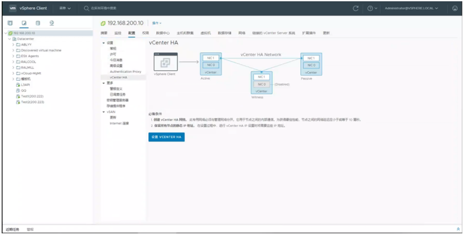This screenshot has width=464, height=235.
Task: Expand the bottom tasks panel with double chevron
Action: click(x=458, y=229)
